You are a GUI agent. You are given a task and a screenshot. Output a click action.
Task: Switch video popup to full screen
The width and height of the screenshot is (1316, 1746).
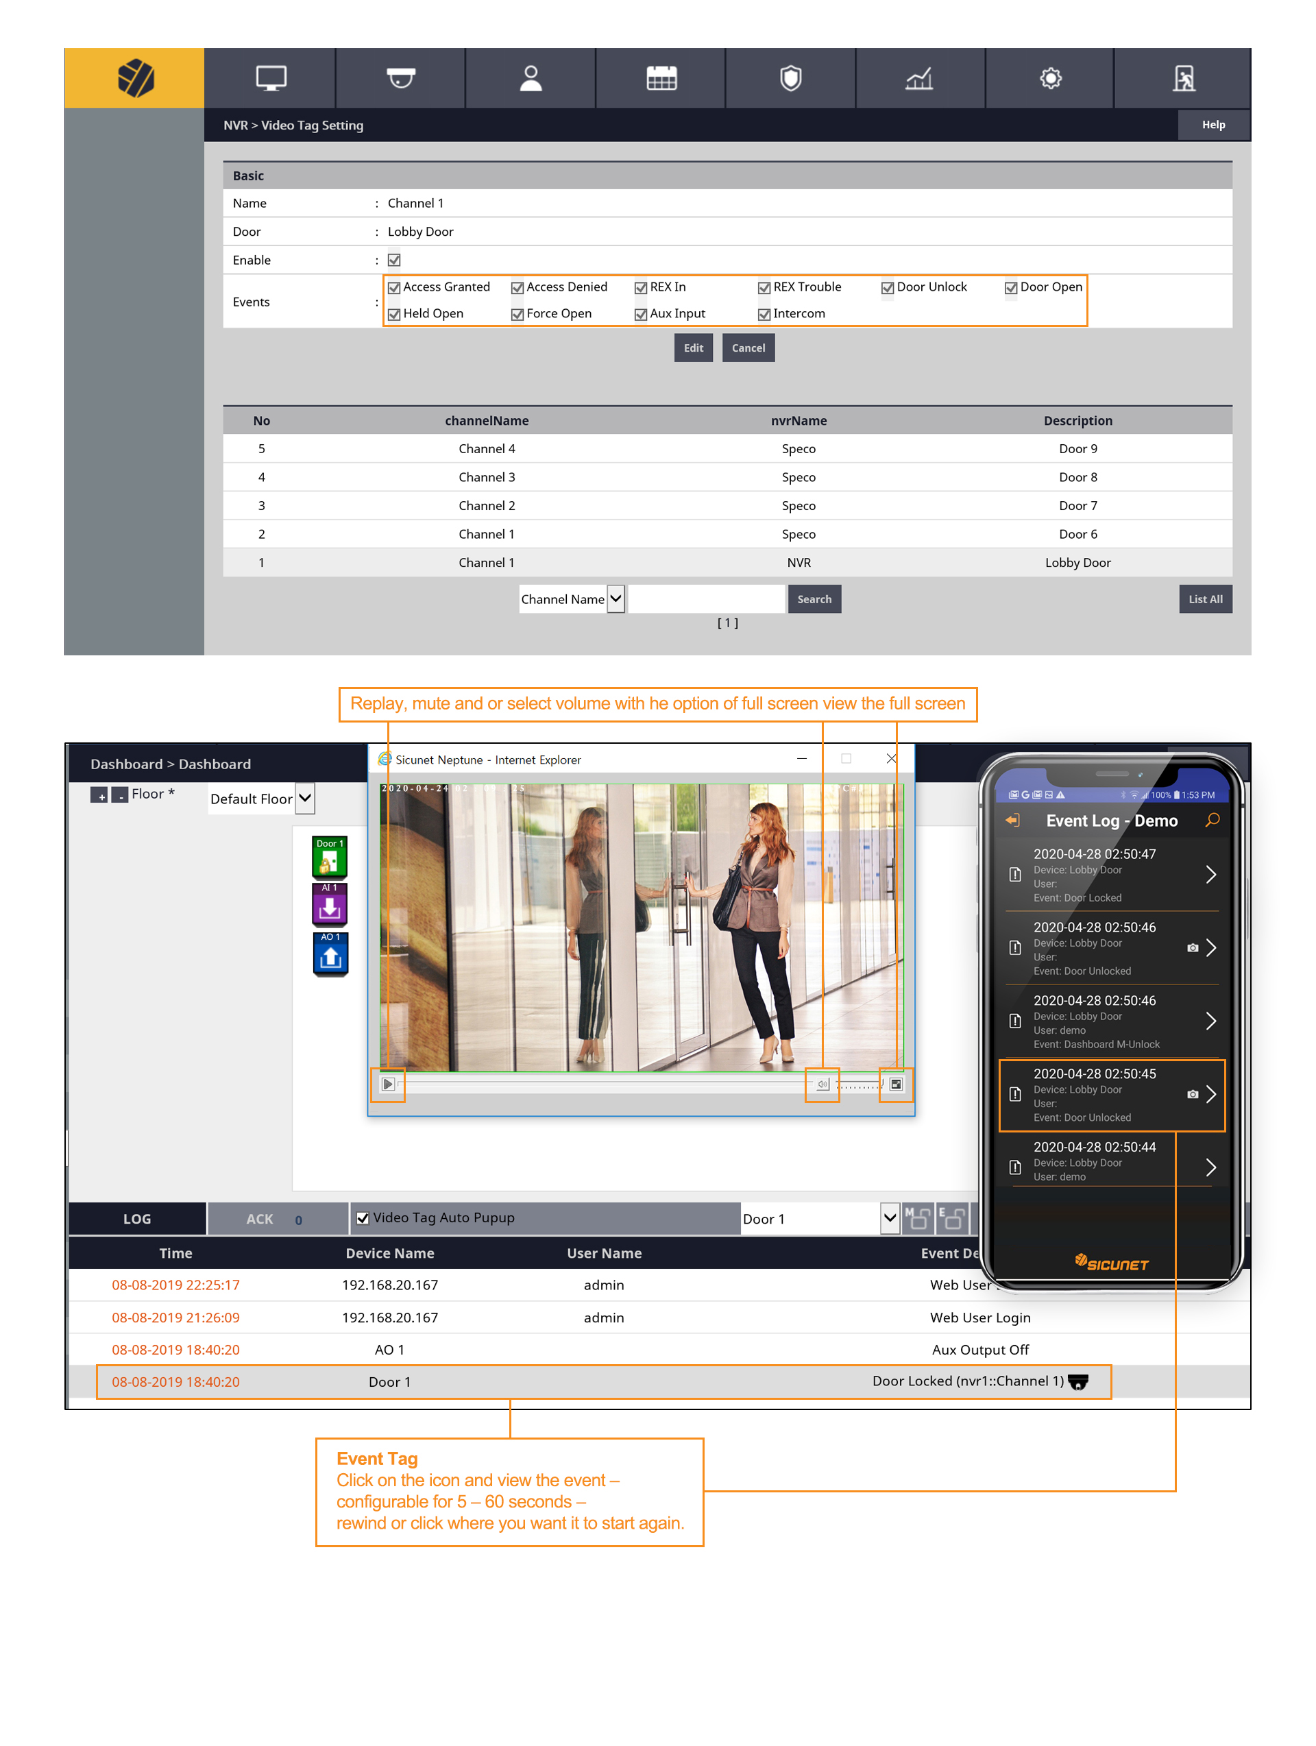(x=895, y=1084)
